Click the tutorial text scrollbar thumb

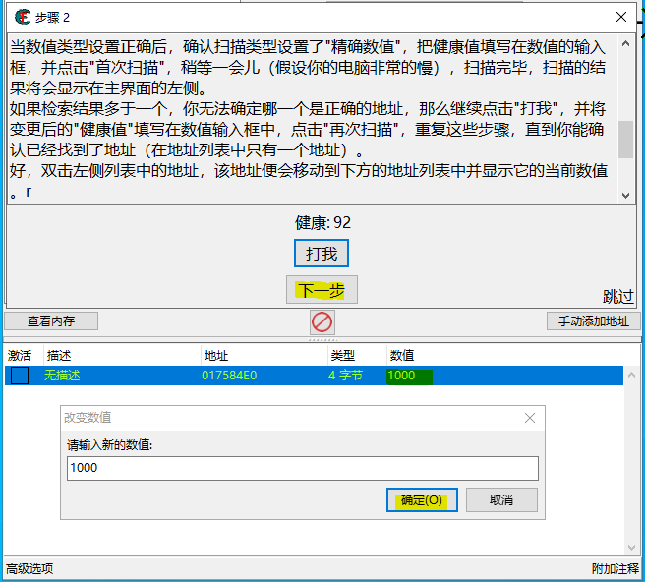point(625,139)
